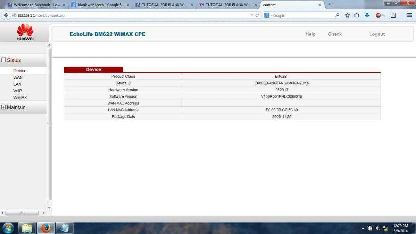
Task: Click the Help link
Action: coord(310,34)
